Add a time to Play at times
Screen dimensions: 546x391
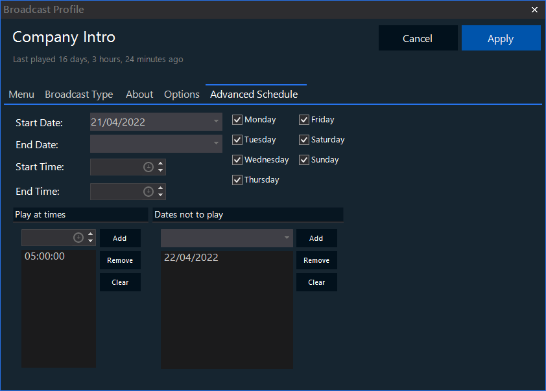coord(120,238)
